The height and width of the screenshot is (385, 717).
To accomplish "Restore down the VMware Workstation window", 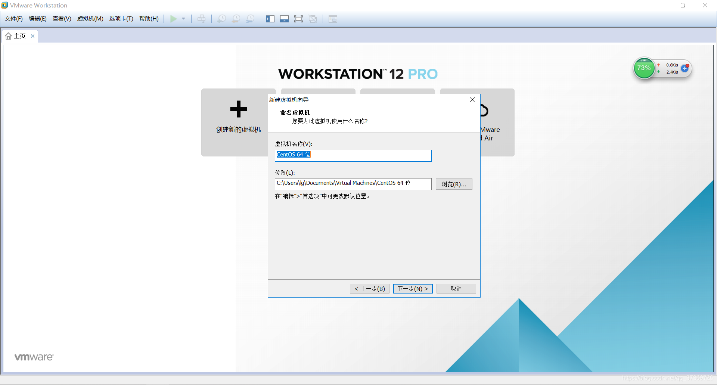I will [683, 5].
